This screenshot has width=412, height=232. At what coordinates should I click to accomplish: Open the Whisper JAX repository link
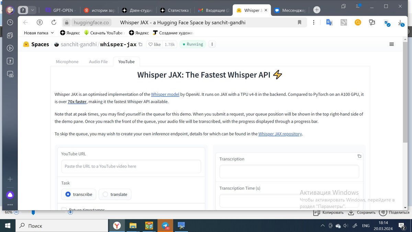coord(280,134)
